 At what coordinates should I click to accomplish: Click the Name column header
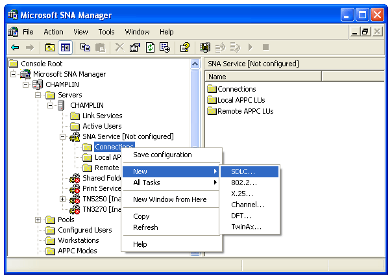[263, 77]
